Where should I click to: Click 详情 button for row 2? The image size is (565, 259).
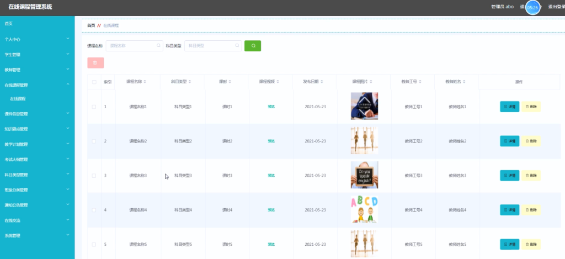click(x=509, y=141)
